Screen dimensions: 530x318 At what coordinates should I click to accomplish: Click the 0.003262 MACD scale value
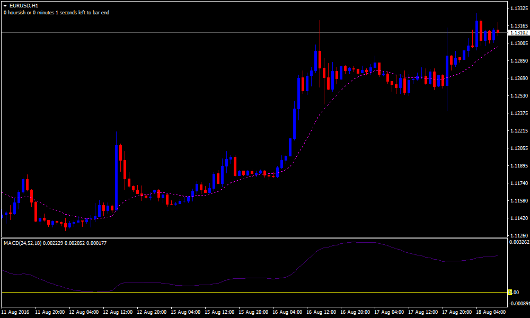click(518, 242)
